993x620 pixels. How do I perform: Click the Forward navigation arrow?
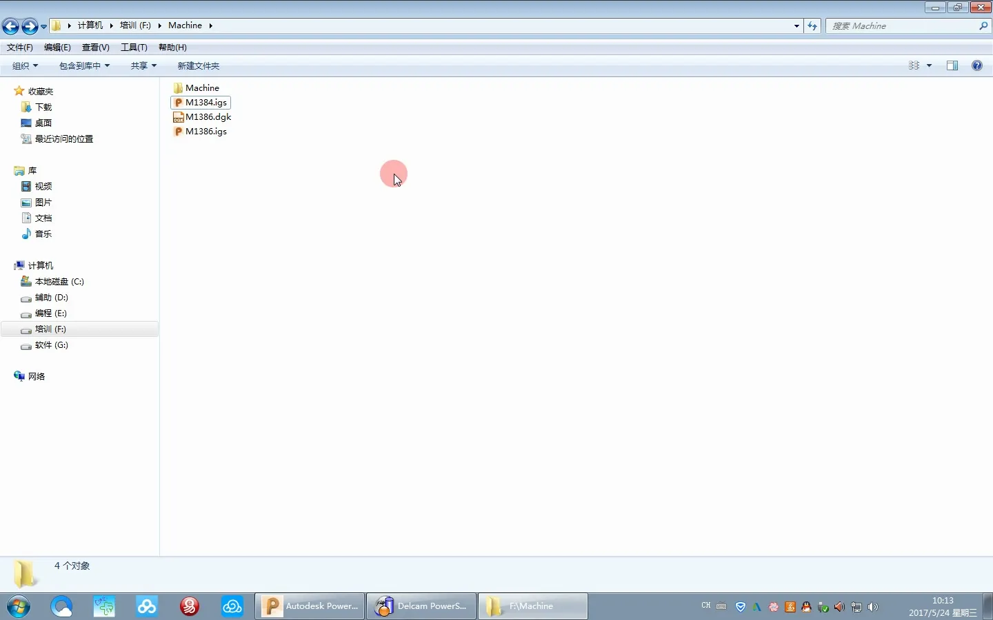[x=29, y=26]
